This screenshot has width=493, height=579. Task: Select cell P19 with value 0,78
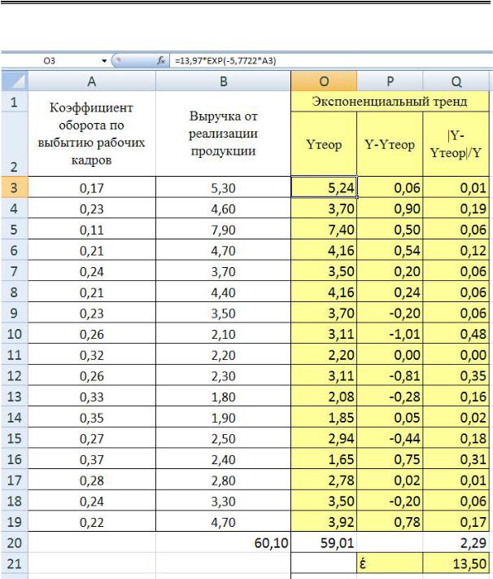(390, 522)
